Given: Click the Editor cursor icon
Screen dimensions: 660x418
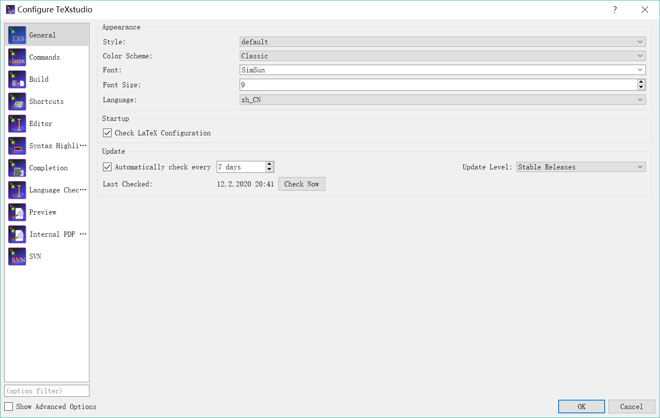Looking at the screenshot, I should 17,123.
